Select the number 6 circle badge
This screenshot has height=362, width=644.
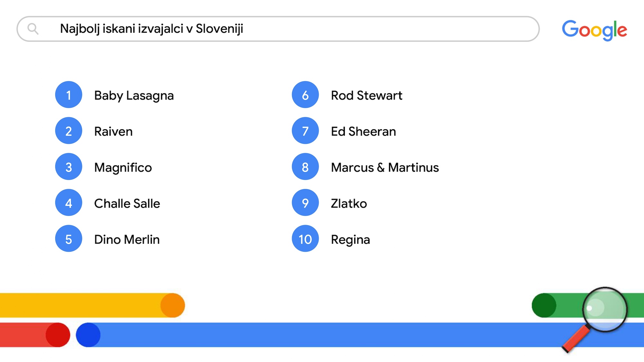305,95
